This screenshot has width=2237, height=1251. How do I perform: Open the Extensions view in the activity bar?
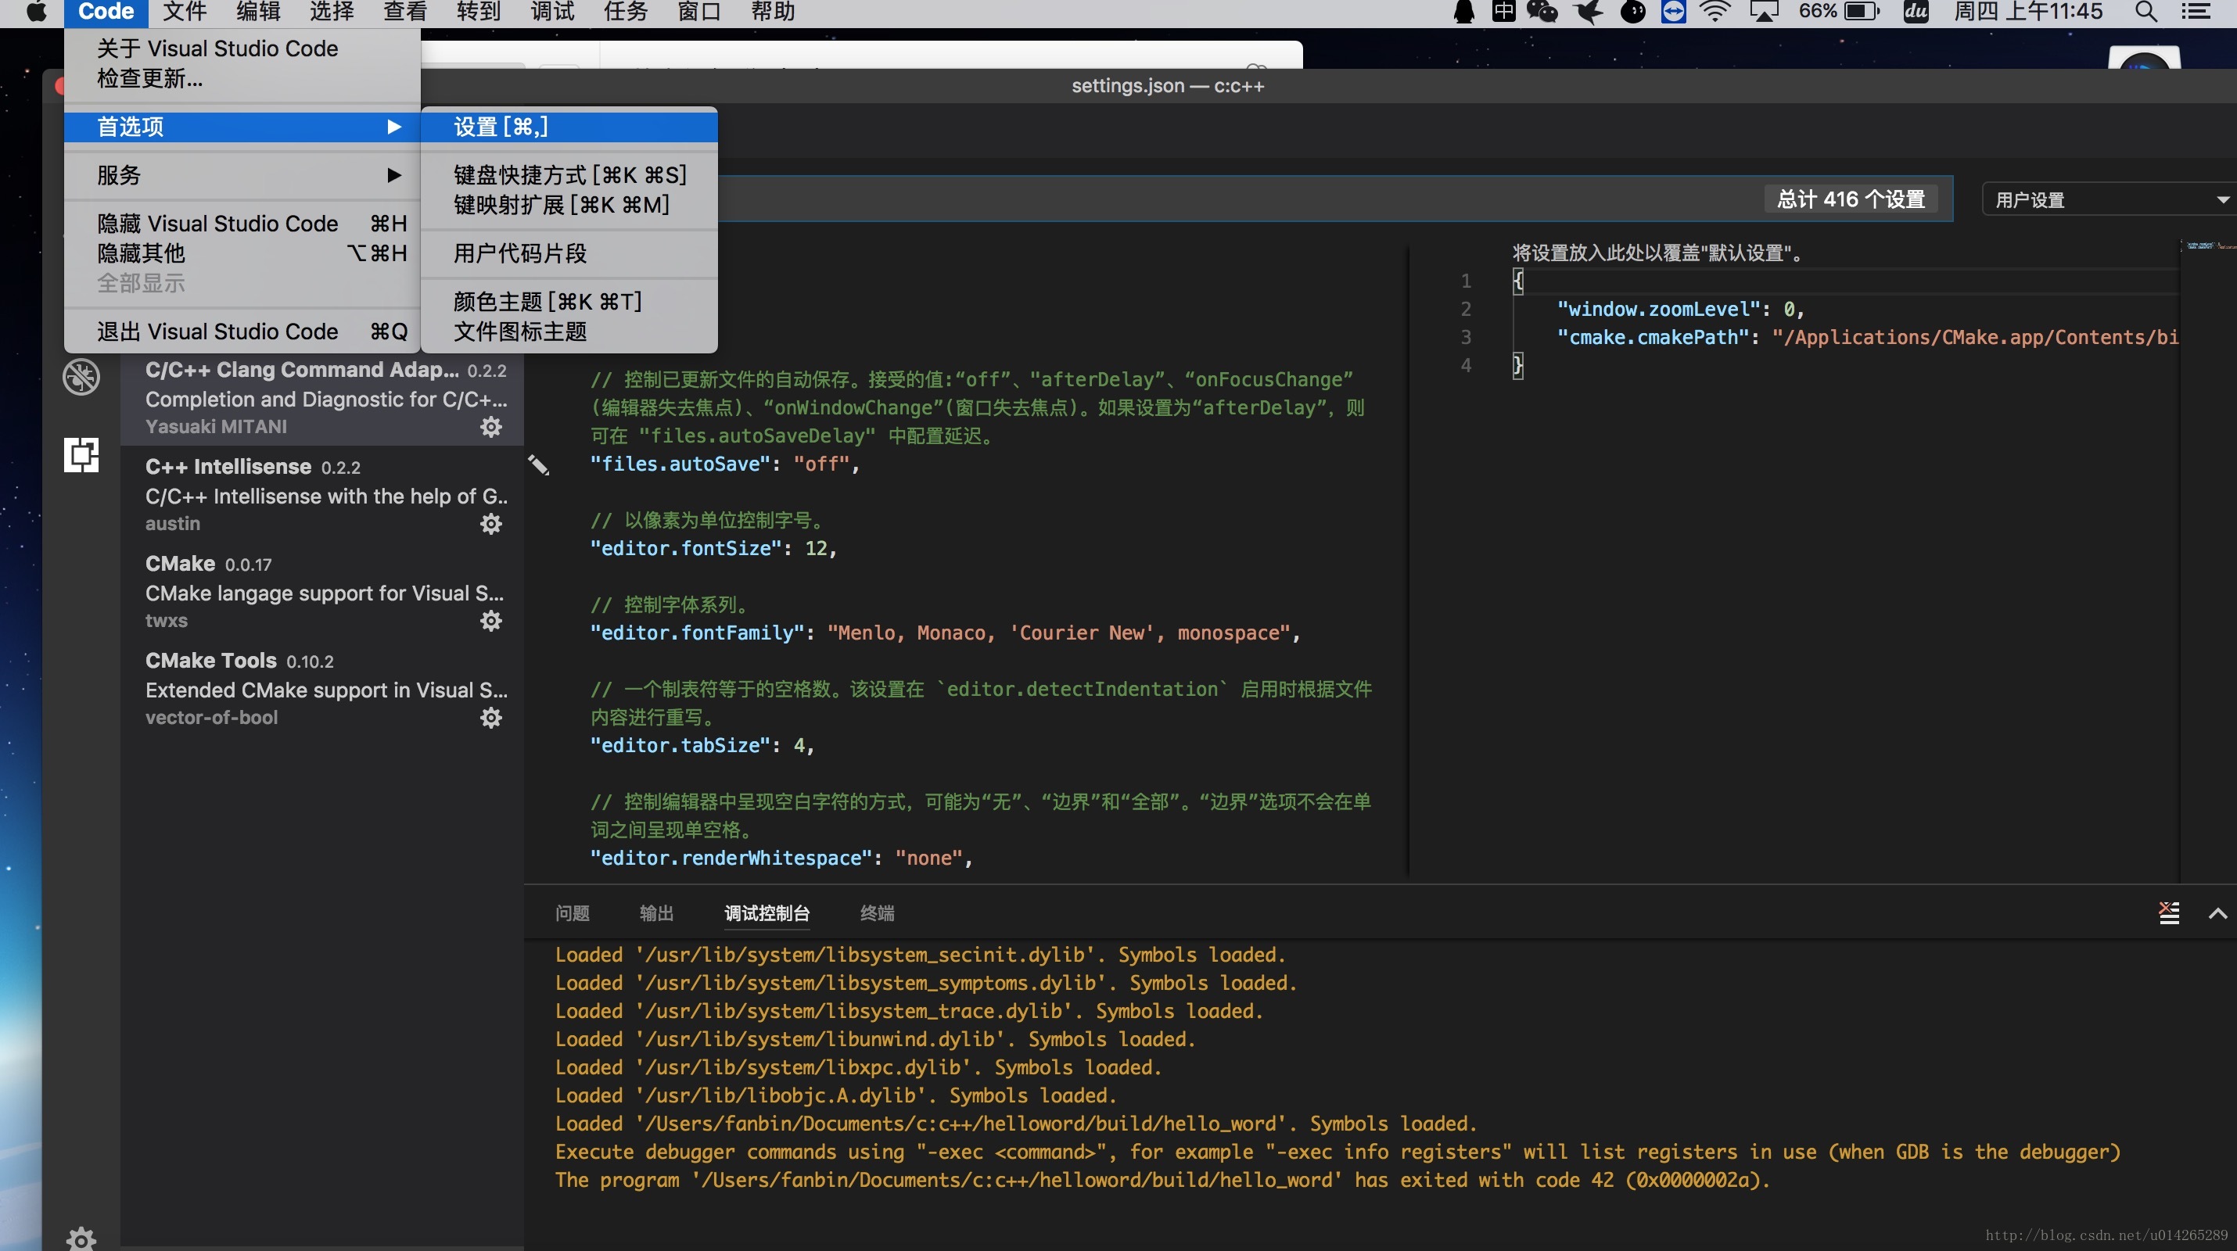pos(81,455)
